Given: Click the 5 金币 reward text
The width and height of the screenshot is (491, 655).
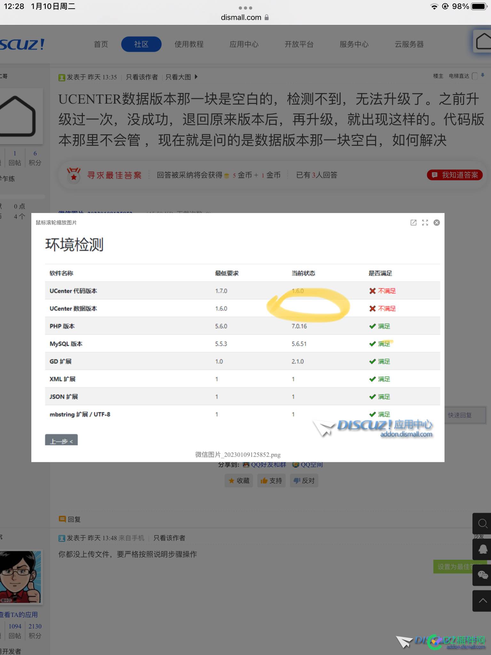Looking at the screenshot, I should coord(242,175).
